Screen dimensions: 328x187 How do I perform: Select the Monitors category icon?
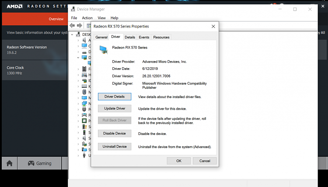pyautogui.click(x=84, y=98)
